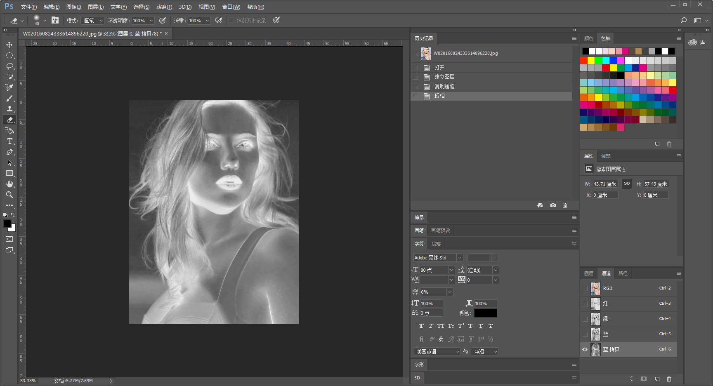
Task: Click the black text 颜色 swatch
Action: tap(485, 313)
